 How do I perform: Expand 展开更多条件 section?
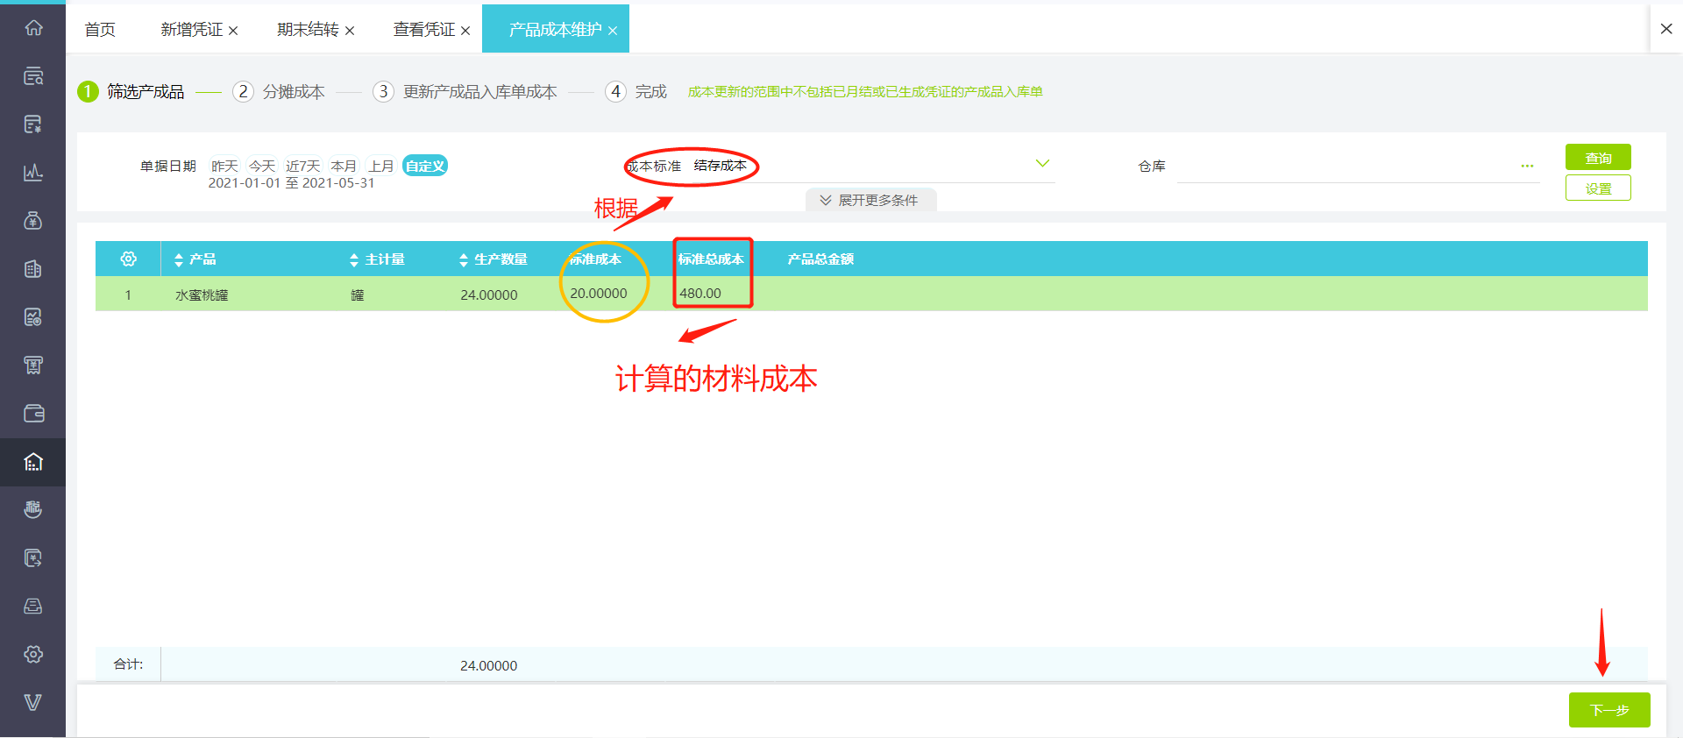pos(870,201)
